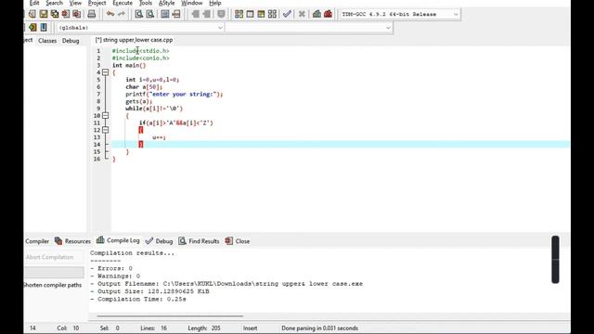Click the Goto Bookmark icon in second toolbar row
The width and height of the screenshot is (594, 334).
pyautogui.click(x=44, y=27)
